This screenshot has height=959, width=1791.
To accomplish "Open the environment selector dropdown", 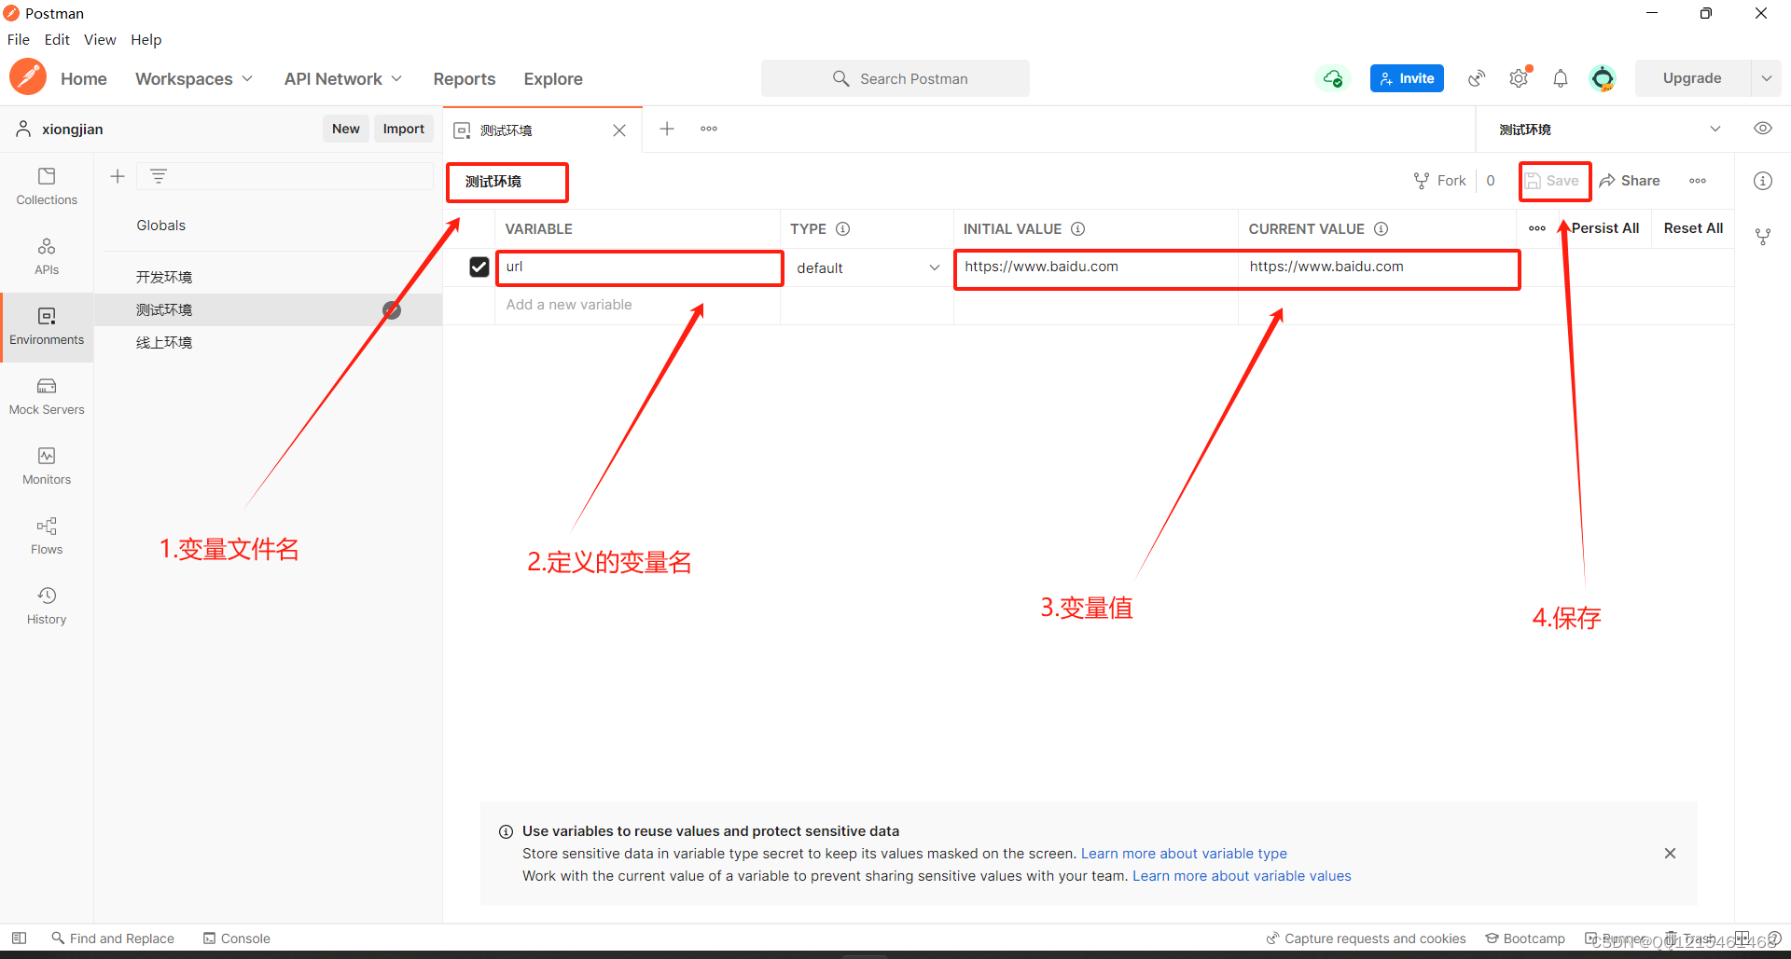I will tap(1609, 130).
